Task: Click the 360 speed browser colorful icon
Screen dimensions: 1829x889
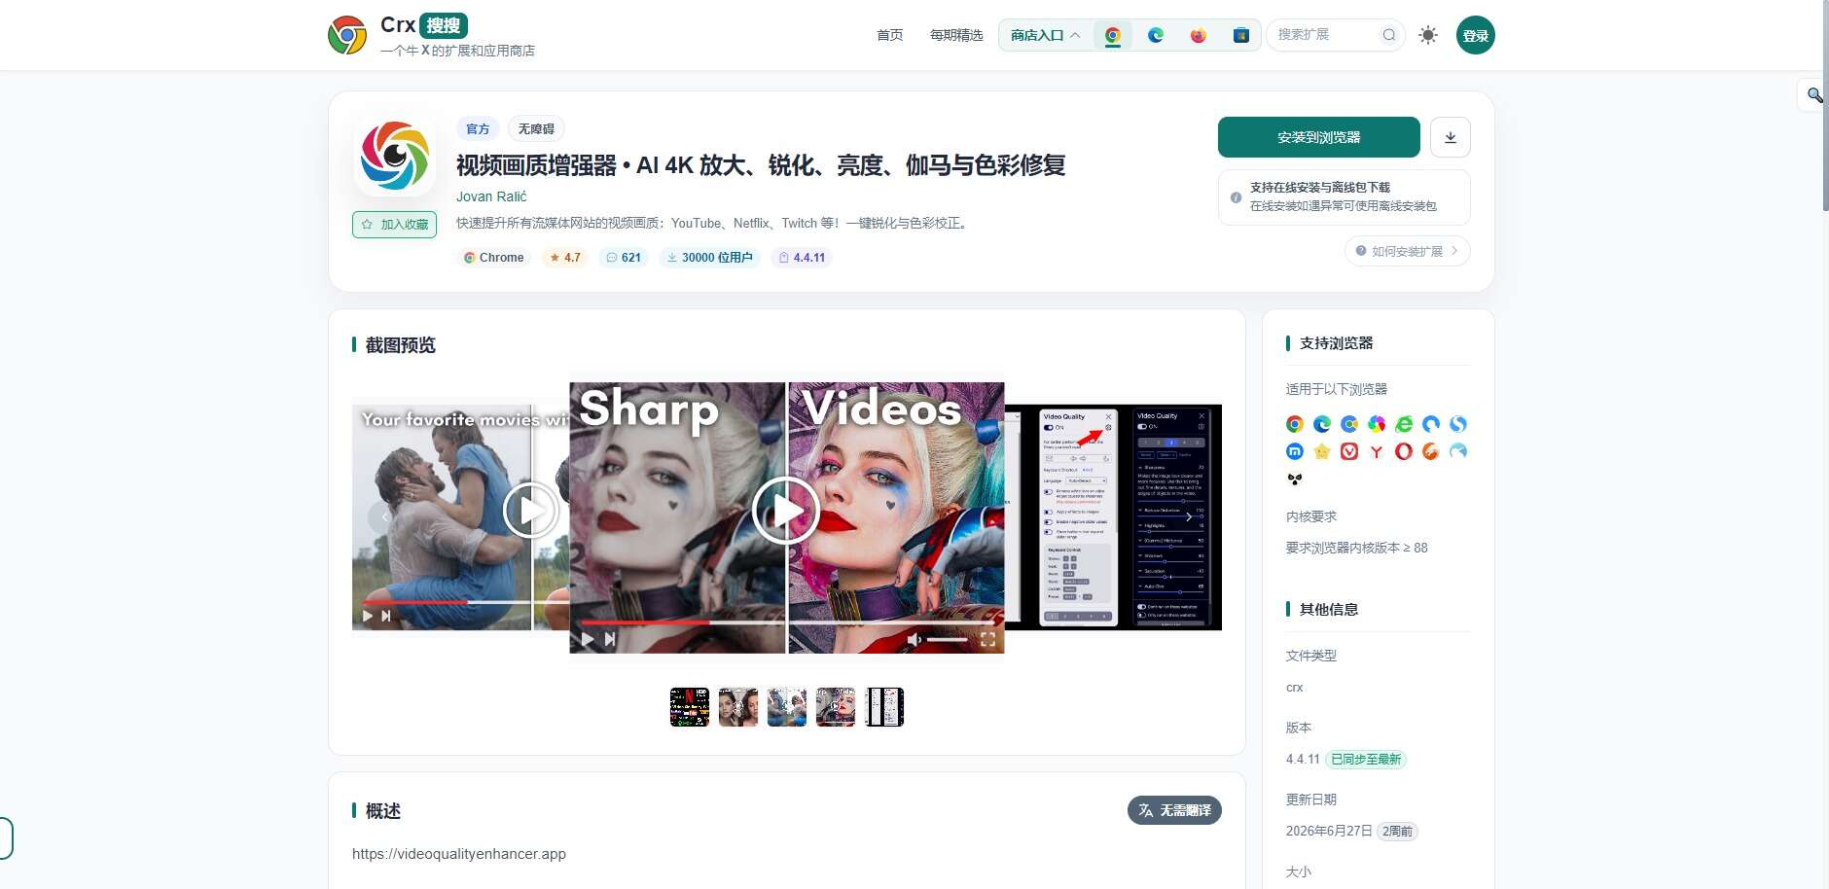Action: point(1377,424)
